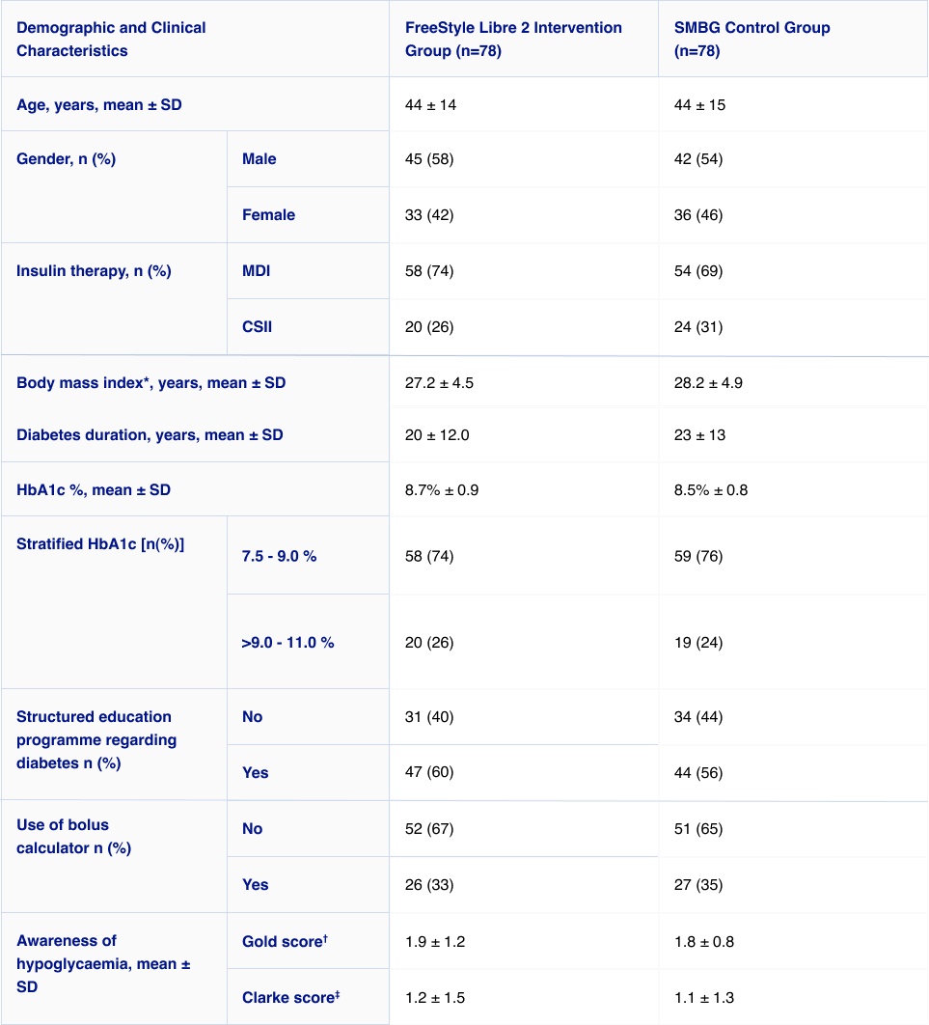Click the control group BMI value 28.2 ± 4.9
Image resolution: width=929 pixels, height=1025 pixels.
click(708, 382)
